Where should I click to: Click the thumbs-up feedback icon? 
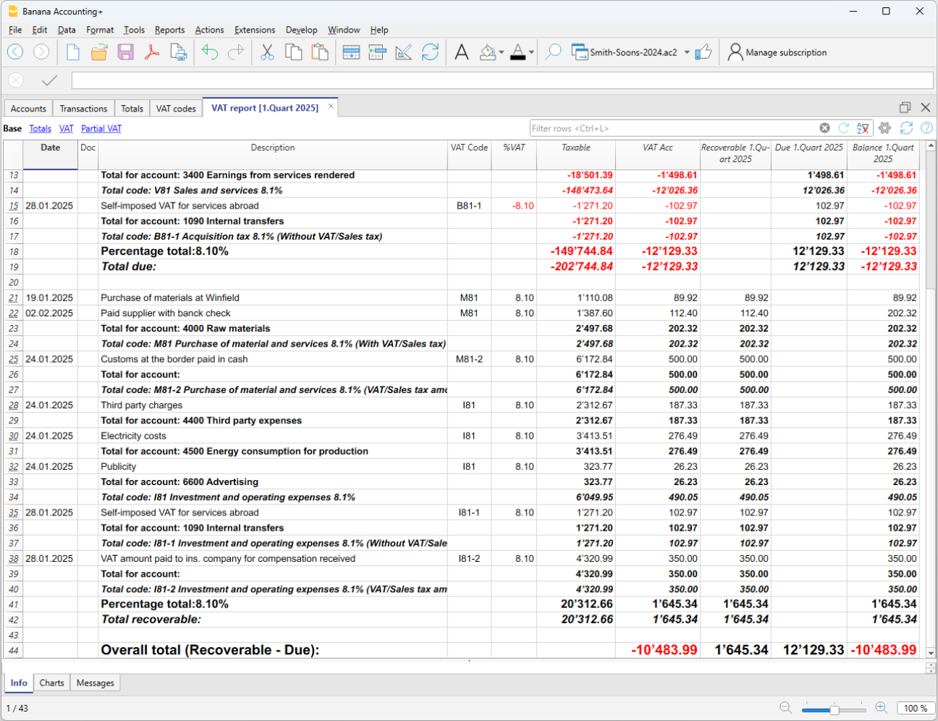point(703,52)
